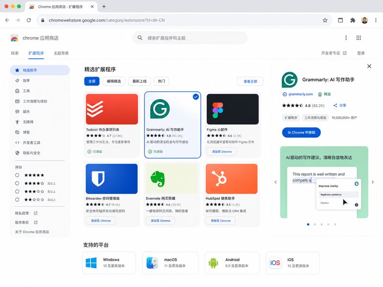Viewport: 383px width, 287px height.
Task: Click the search extensions and themes field
Action: [x=190, y=38]
